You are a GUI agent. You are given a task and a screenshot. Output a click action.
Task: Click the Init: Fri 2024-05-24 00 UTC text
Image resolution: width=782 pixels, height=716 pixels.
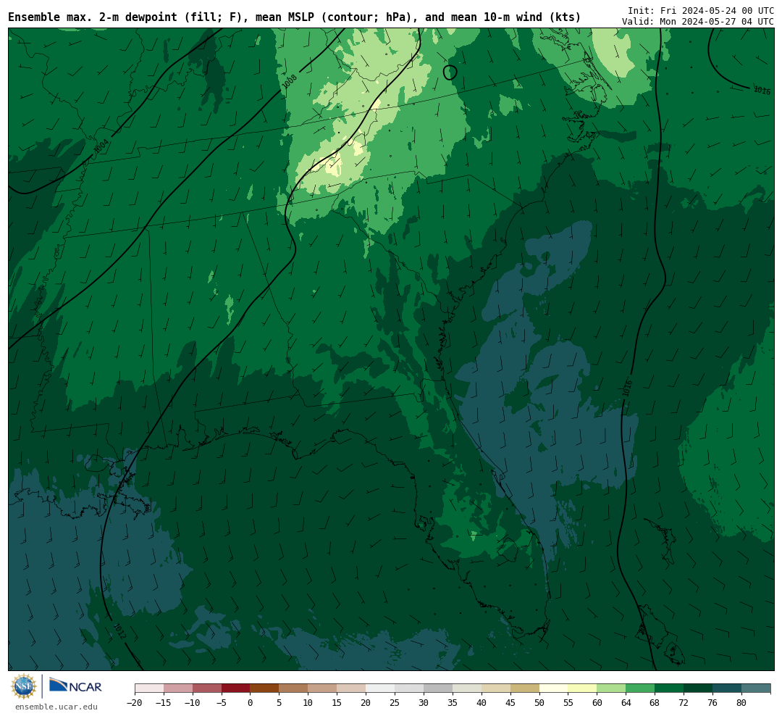(x=701, y=10)
